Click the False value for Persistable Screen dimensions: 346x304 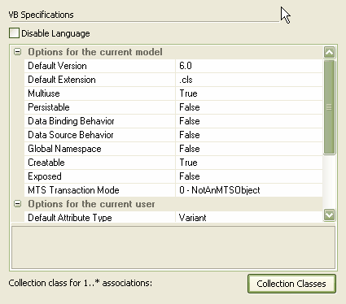249,107
